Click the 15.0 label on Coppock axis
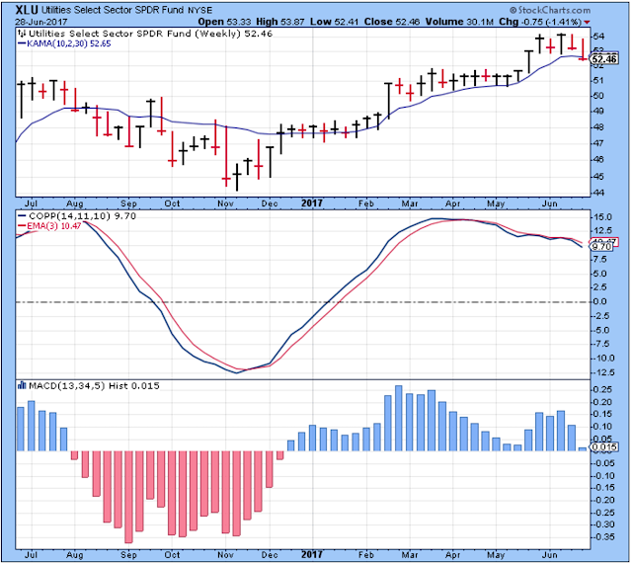632x564 pixels. pos(602,217)
